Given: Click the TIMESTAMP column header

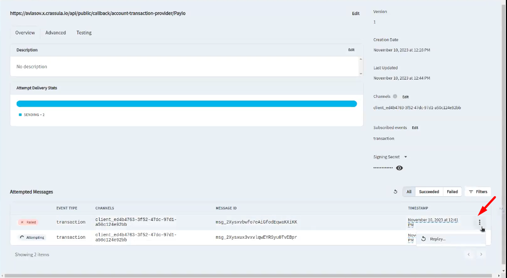Looking at the screenshot, I should click(x=418, y=208).
